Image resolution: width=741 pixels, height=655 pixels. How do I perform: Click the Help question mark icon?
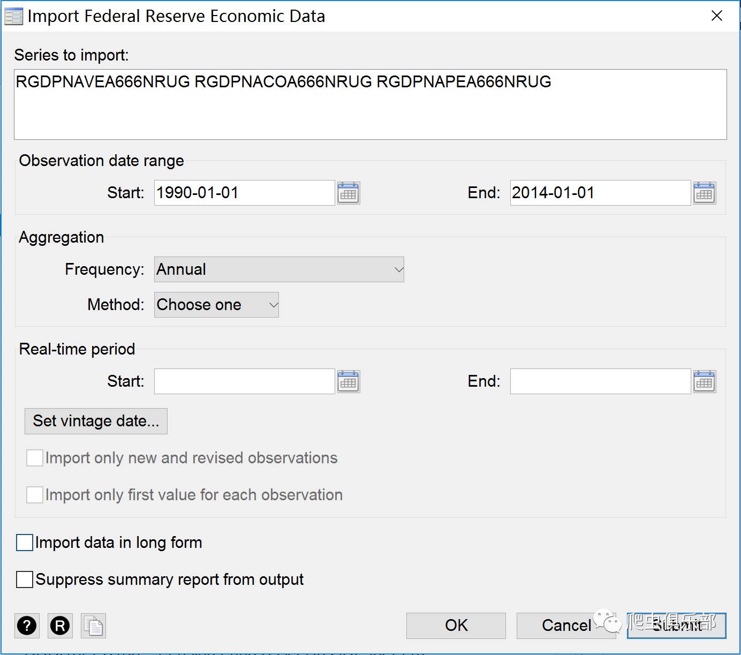point(27,625)
